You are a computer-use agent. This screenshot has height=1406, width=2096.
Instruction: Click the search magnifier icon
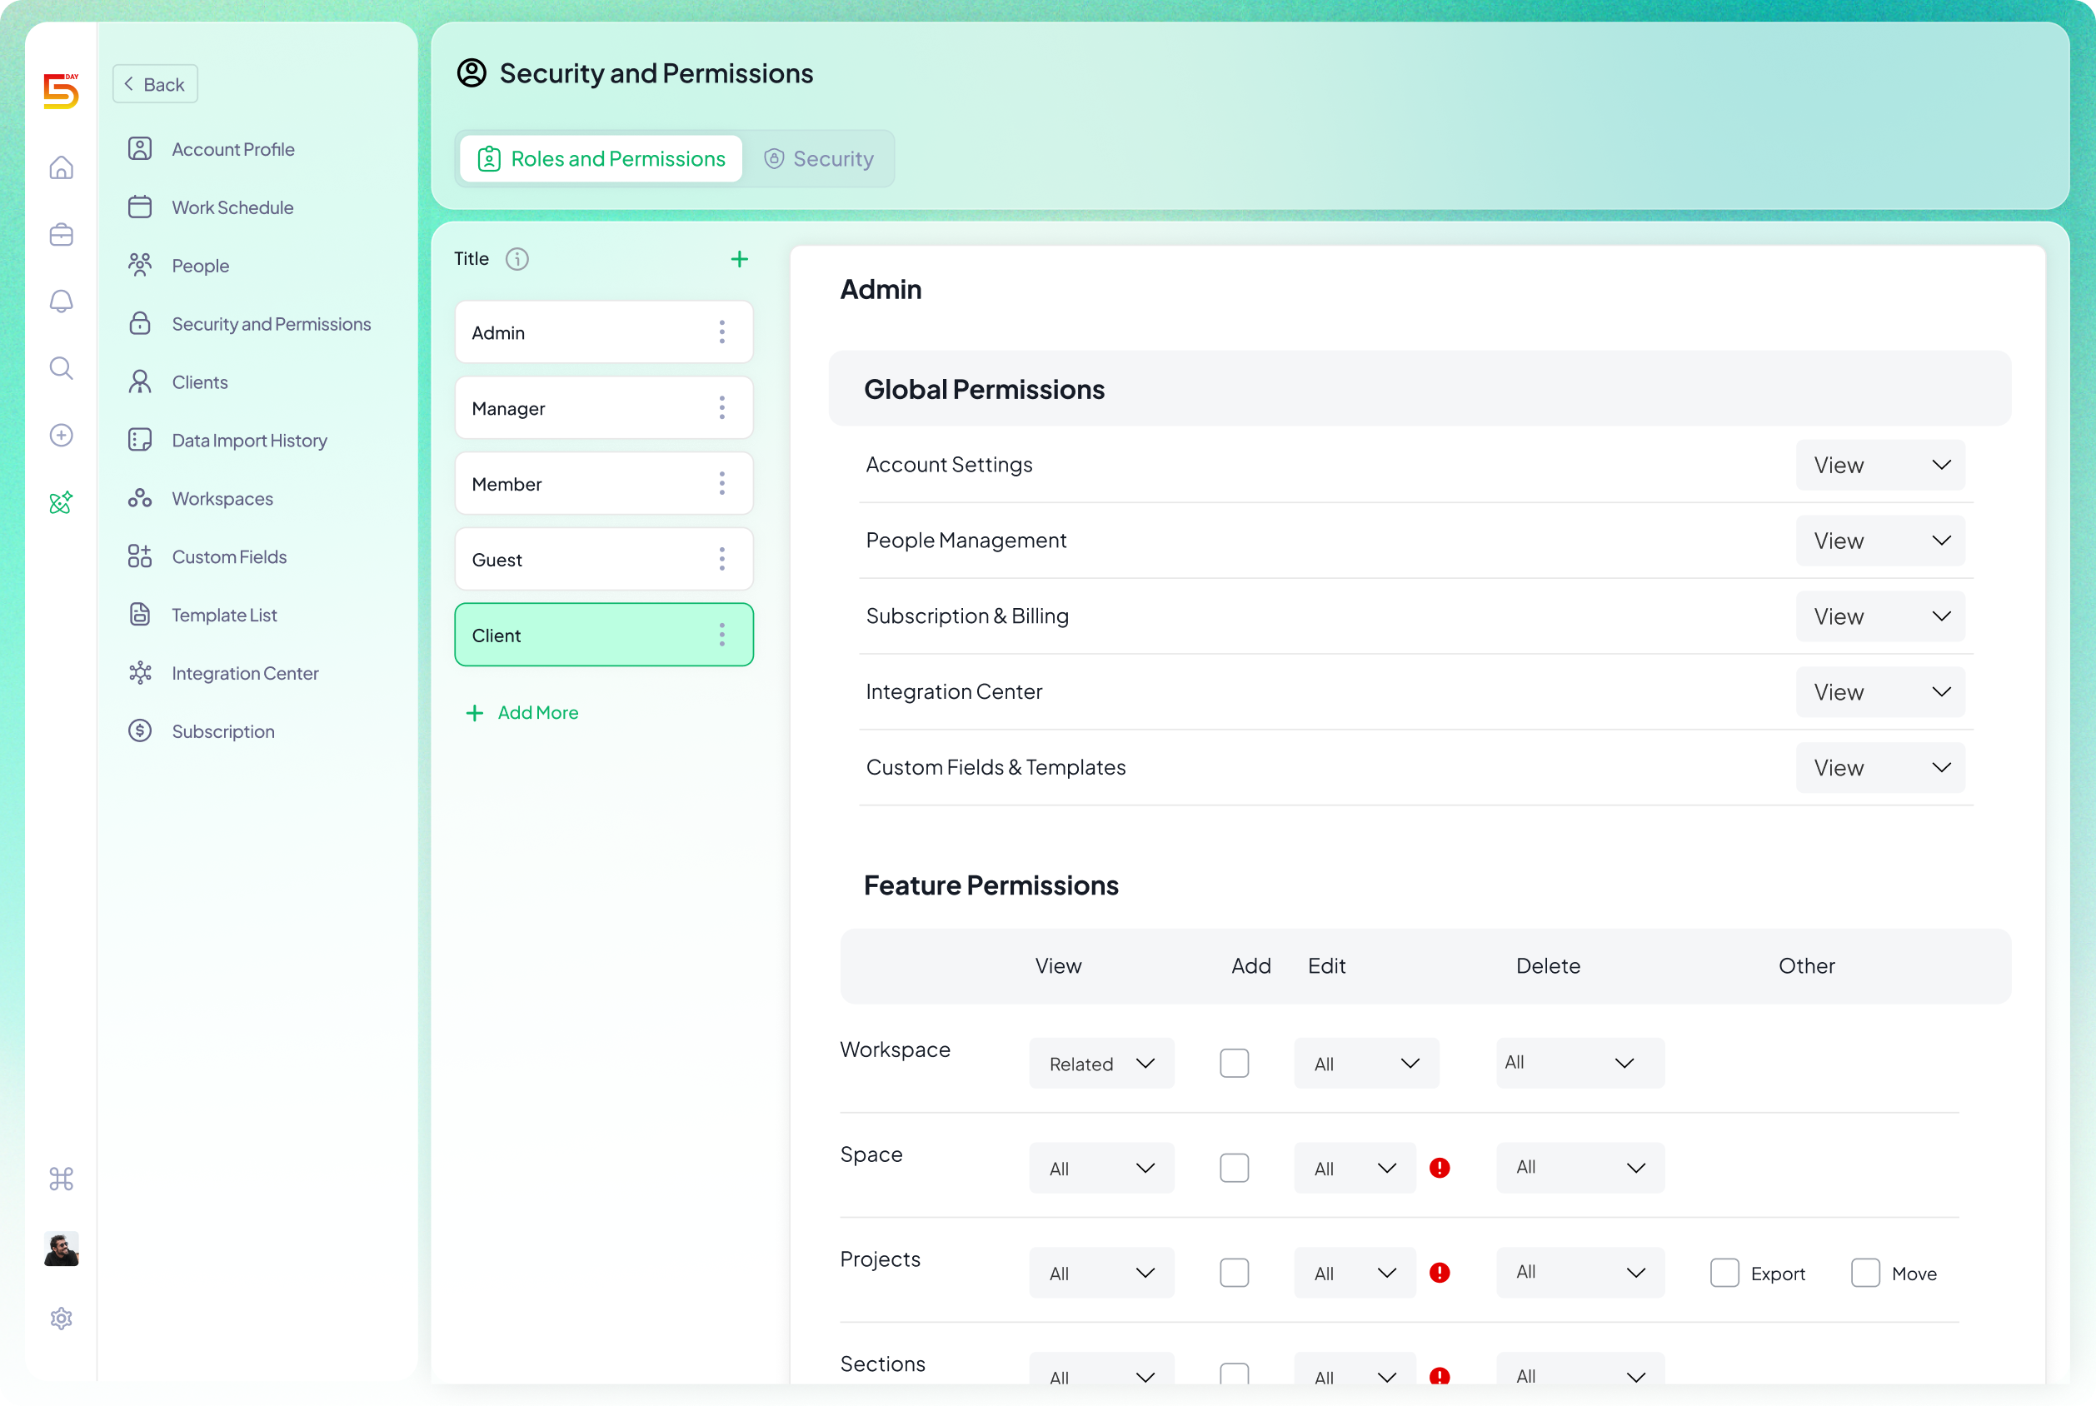tap(61, 368)
